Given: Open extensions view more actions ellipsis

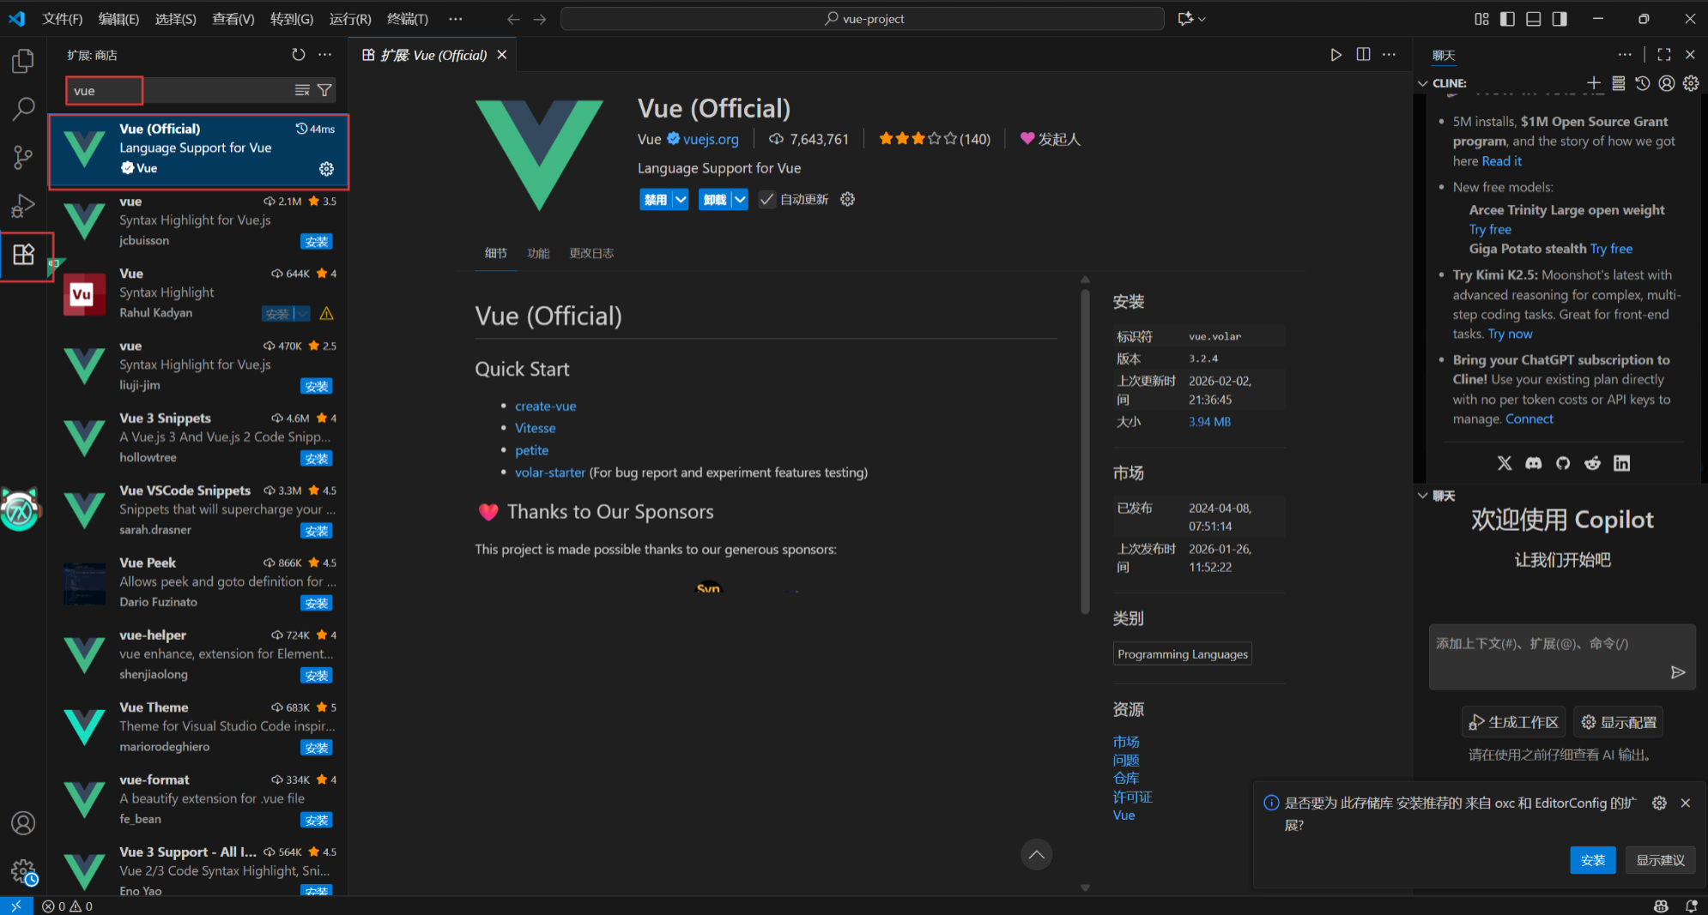Looking at the screenshot, I should pyautogui.click(x=324, y=55).
